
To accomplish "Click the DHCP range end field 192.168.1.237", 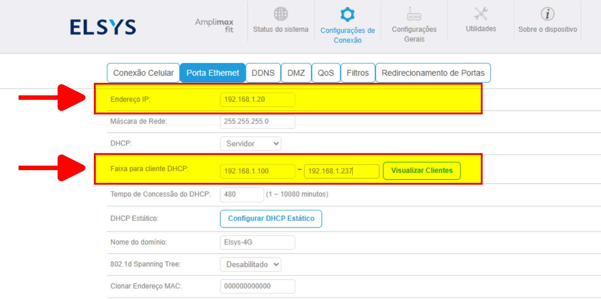I will (342, 171).
